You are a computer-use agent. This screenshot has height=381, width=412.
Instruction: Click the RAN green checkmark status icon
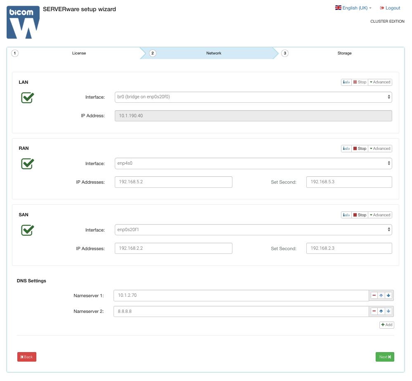[x=28, y=164]
